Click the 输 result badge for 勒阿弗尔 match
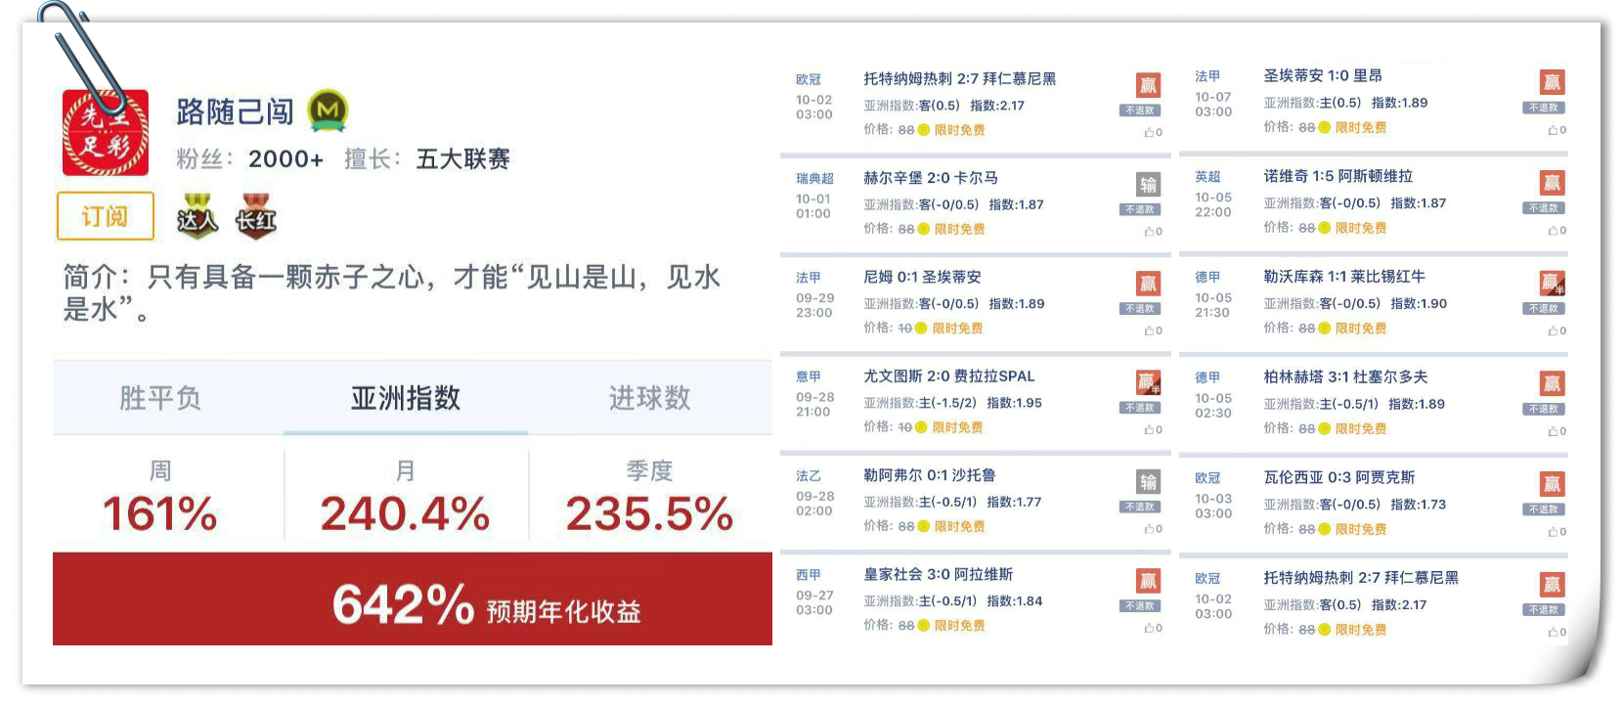 [x=1148, y=481]
